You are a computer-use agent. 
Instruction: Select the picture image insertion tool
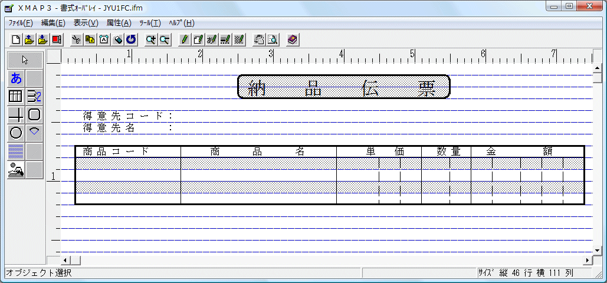pyautogui.click(x=17, y=169)
